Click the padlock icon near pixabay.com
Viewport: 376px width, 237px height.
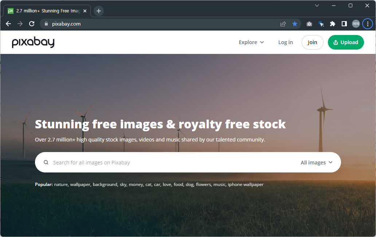[46, 23]
